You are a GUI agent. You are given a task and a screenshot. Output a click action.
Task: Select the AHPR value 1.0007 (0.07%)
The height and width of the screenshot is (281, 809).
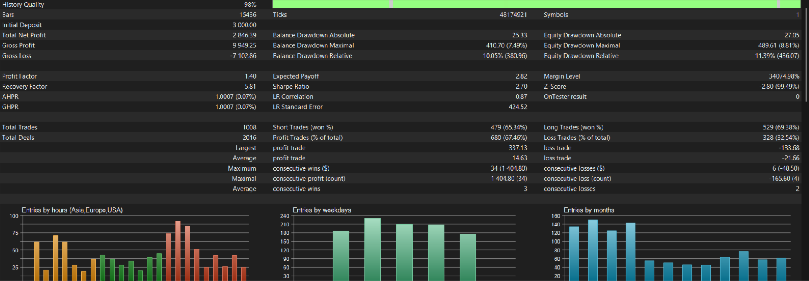(236, 97)
